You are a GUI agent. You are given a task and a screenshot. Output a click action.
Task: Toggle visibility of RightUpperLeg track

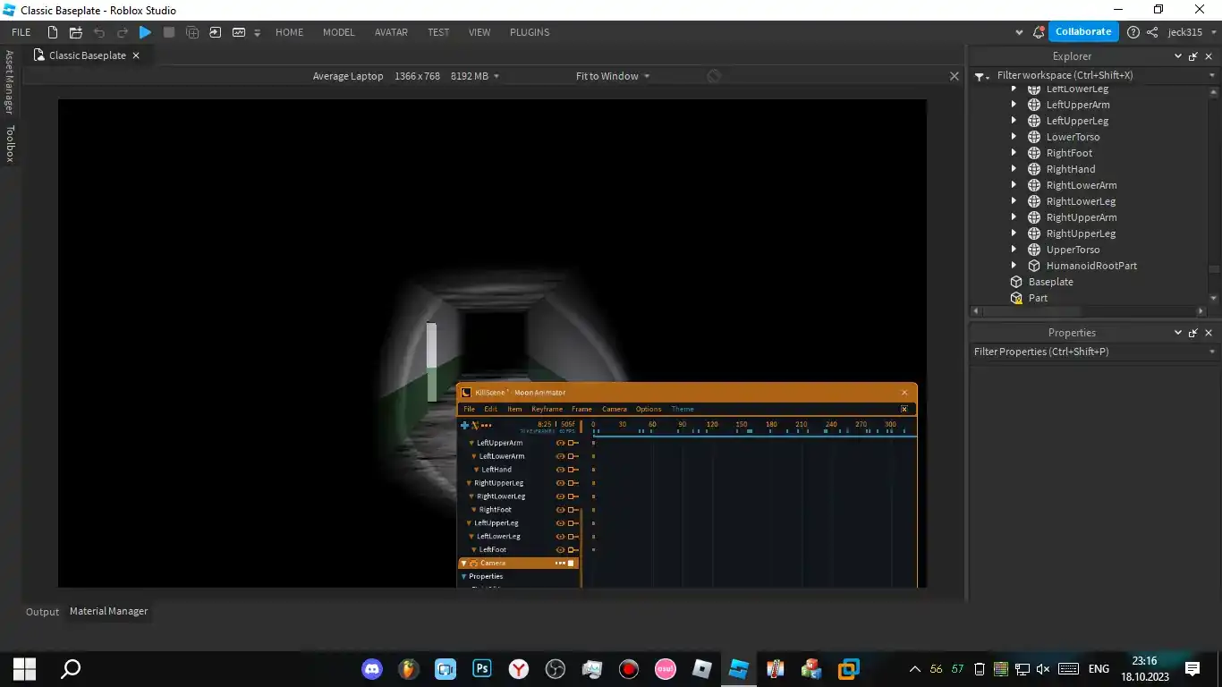point(561,483)
